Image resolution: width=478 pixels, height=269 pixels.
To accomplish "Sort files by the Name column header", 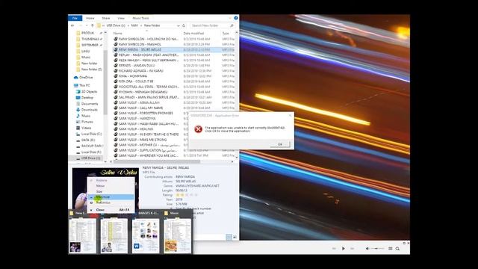I will (x=118, y=33).
